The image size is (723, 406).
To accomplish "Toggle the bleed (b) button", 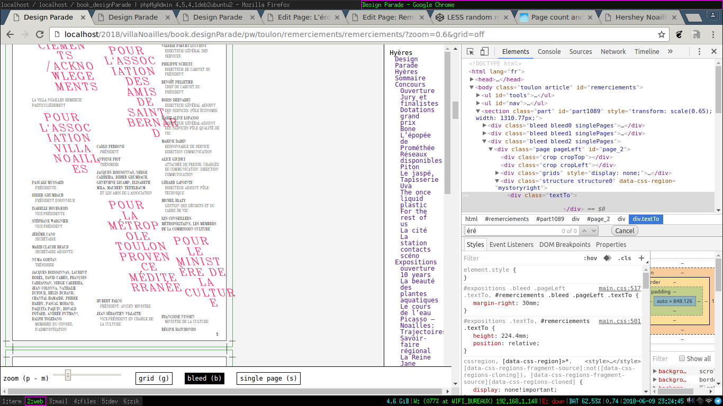I will coord(204,379).
